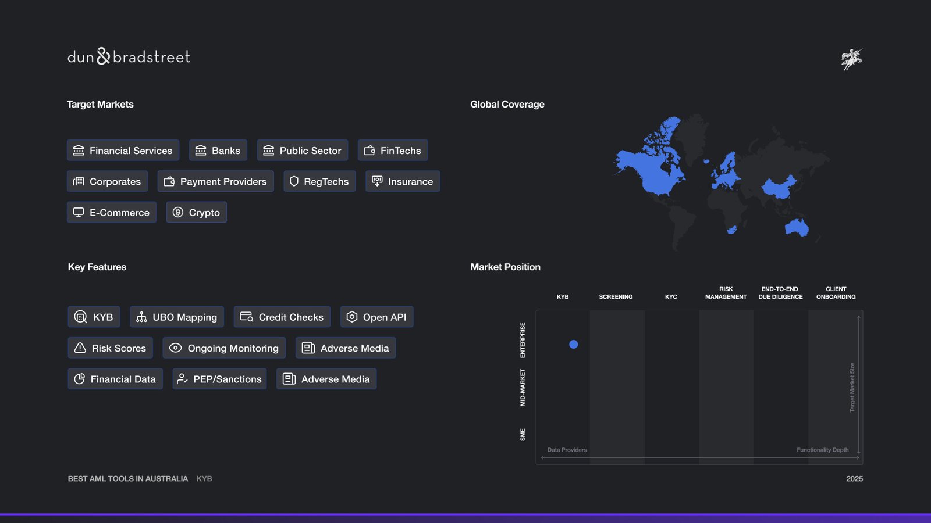
Task: Click the Ongoing Monitoring tag label
Action: tap(233, 348)
